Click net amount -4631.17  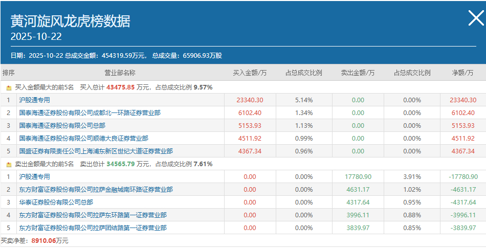click(463, 190)
